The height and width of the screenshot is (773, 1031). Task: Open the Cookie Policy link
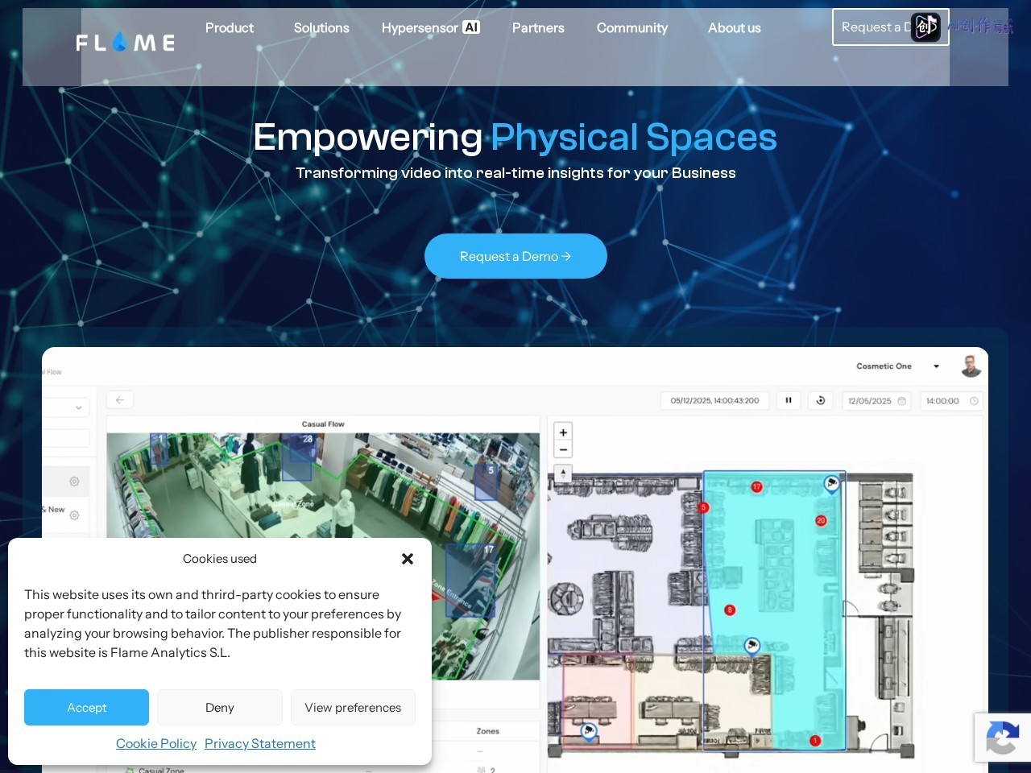pos(156,743)
